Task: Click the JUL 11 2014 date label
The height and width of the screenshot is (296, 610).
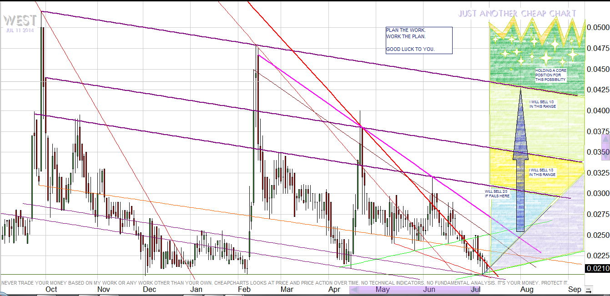Action: pos(20,30)
